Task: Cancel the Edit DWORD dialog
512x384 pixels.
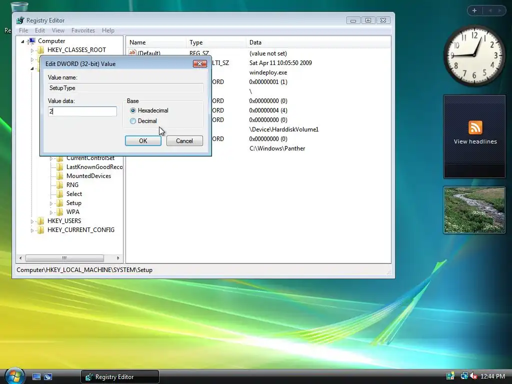Action: tap(184, 140)
